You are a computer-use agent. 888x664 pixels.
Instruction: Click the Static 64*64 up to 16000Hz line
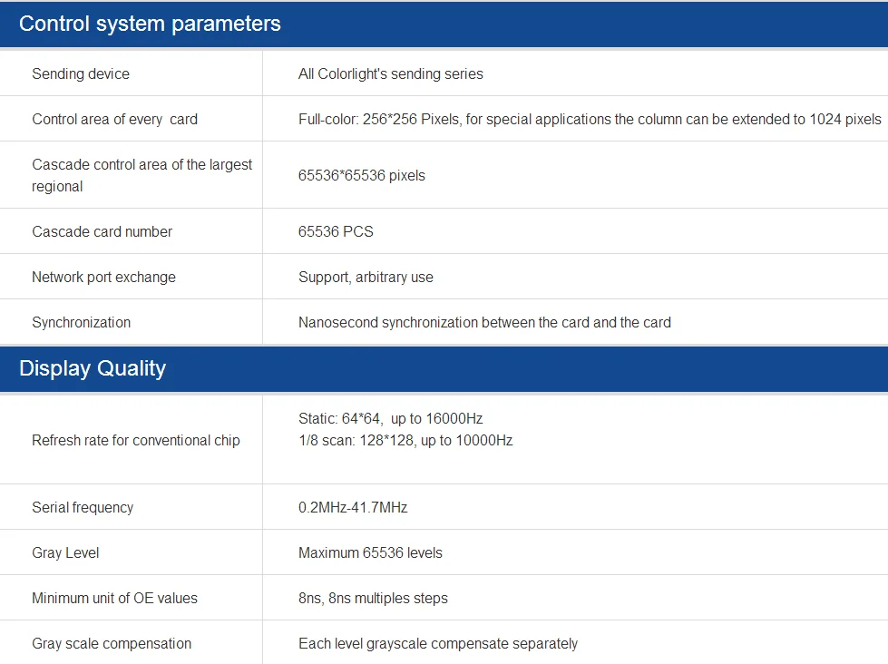(x=390, y=419)
